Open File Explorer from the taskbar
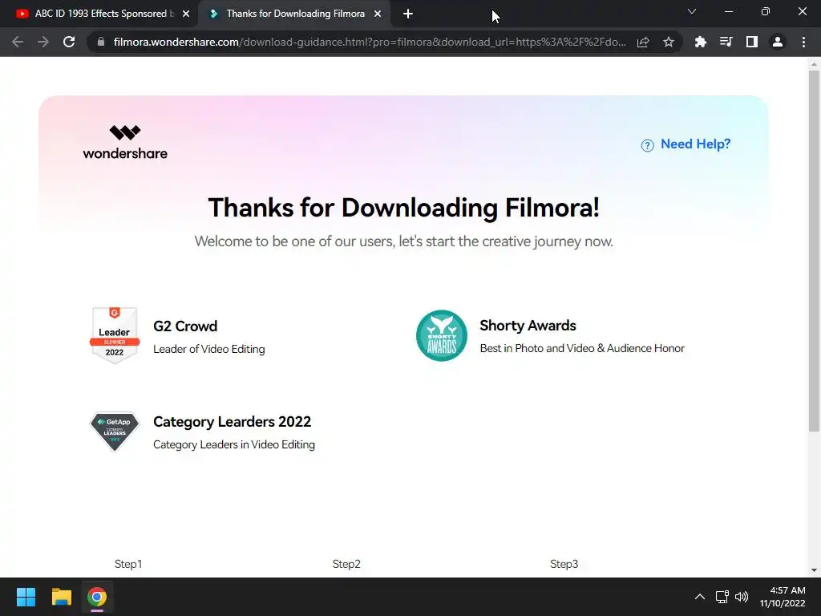The height and width of the screenshot is (616, 821). [x=62, y=597]
